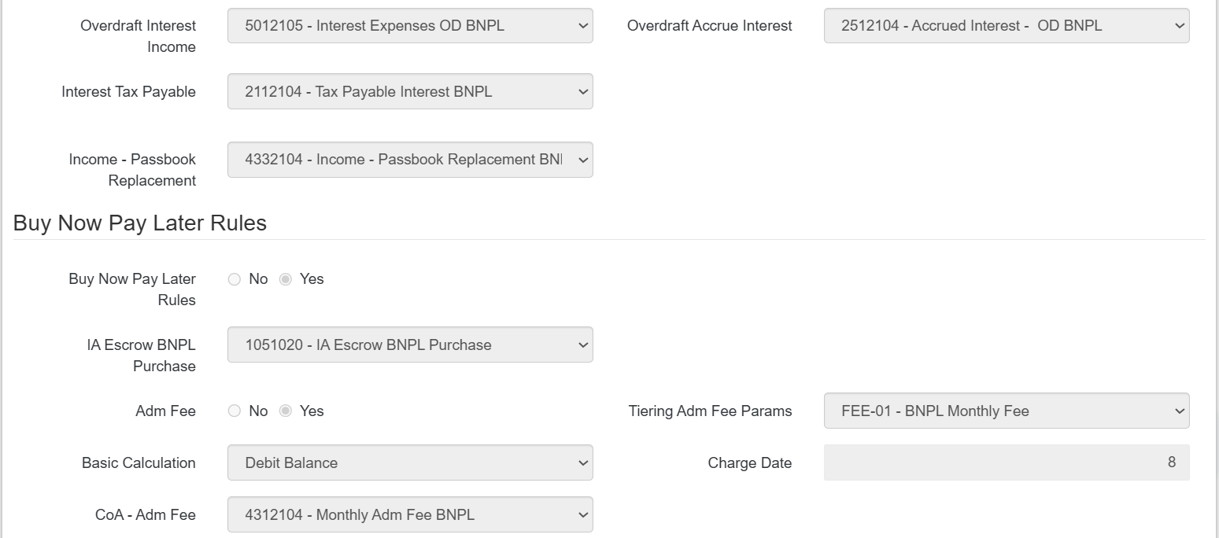Open the Tiering Adm Fee Params dropdown
The width and height of the screenshot is (1219, 538).
(1006, 411)
